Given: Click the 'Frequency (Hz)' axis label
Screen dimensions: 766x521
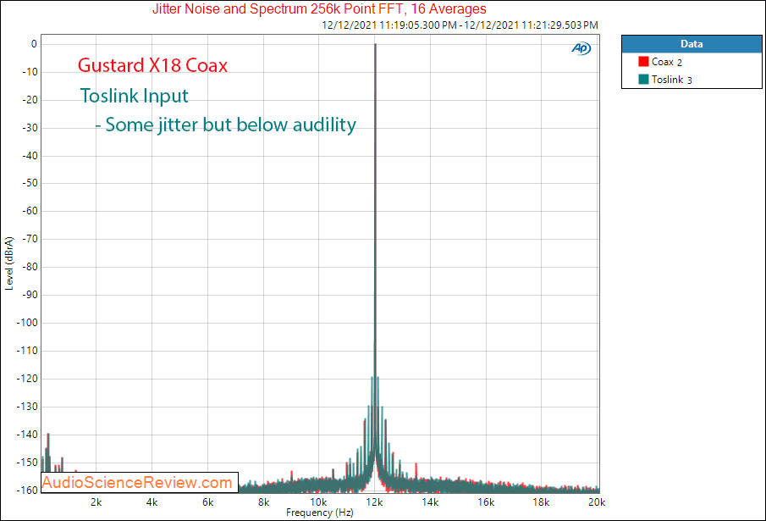Looking at the screenshot, I should coord(319,513).
